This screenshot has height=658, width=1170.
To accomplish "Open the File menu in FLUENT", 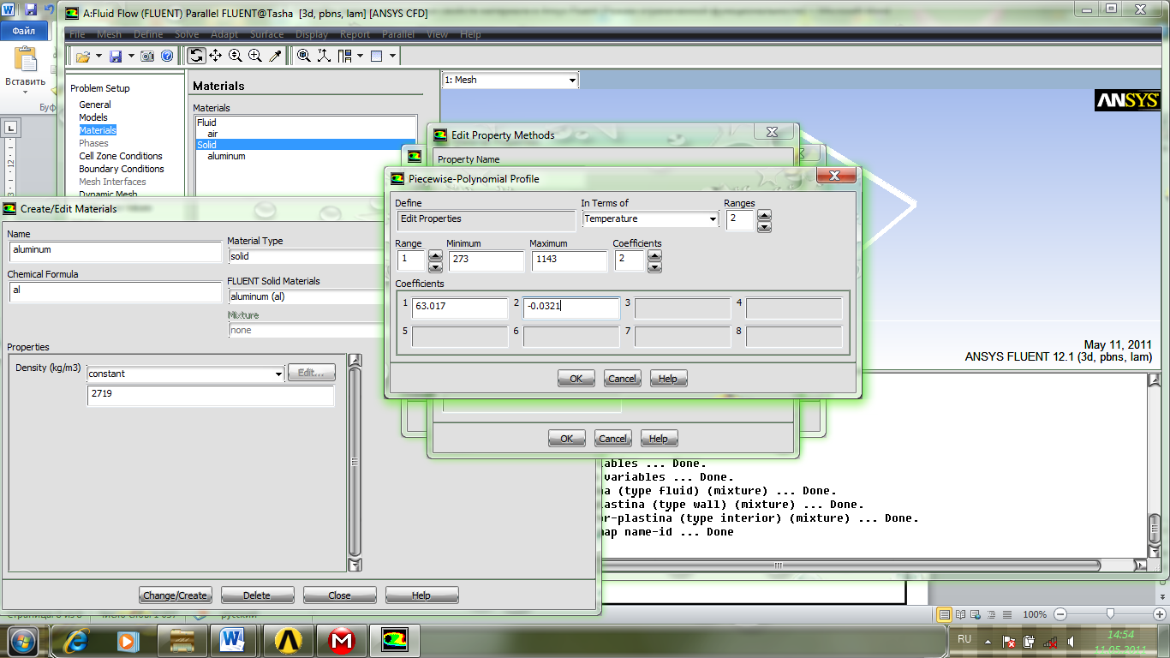I will (x=77, y=34).
